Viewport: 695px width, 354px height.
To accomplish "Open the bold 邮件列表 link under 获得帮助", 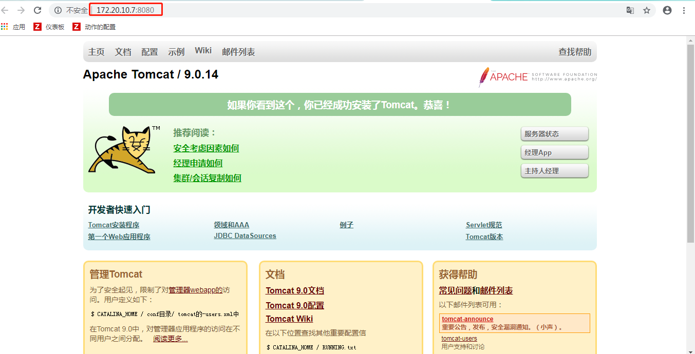I will [497, 290].
